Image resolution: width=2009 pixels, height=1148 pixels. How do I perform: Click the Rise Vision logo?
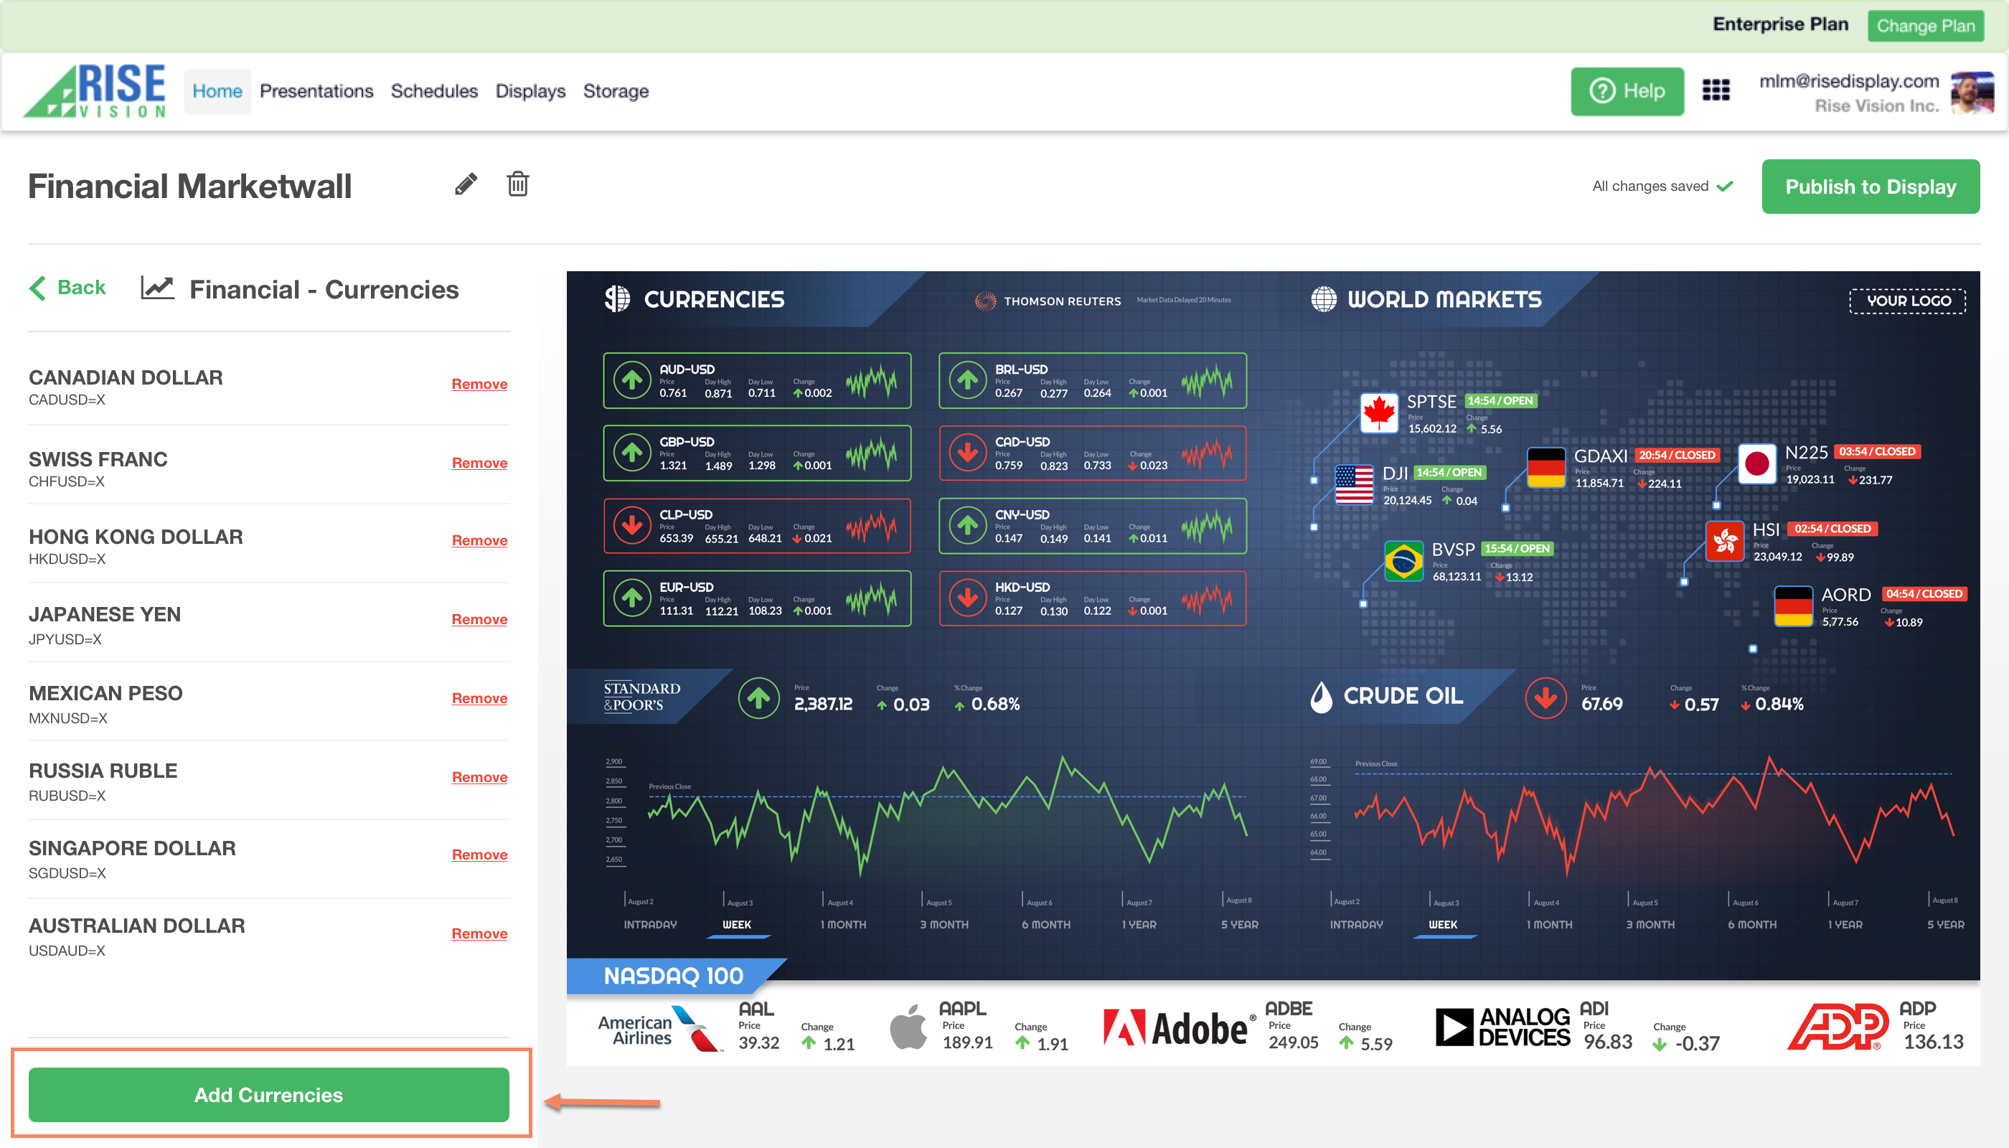(95, 90)
